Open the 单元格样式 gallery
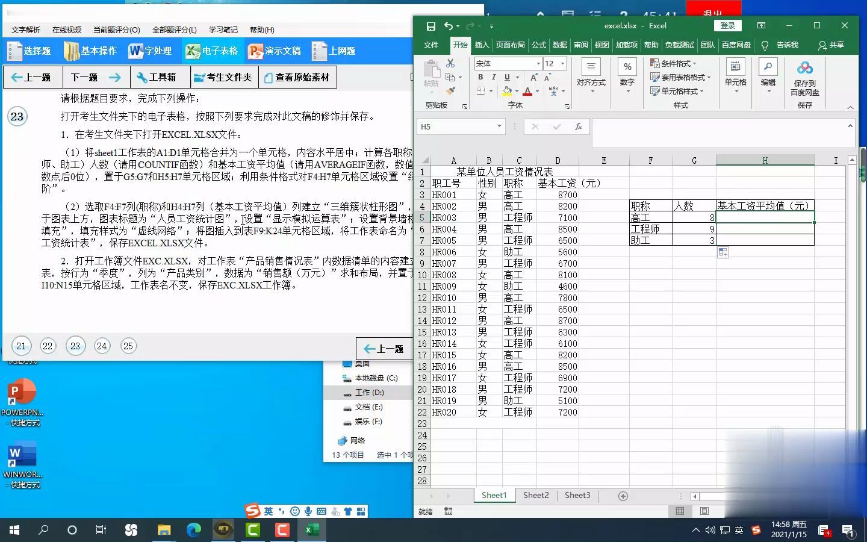 [678, 91]
